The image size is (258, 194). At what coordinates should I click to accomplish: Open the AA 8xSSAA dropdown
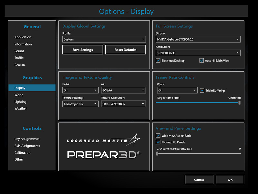[123, 90]
